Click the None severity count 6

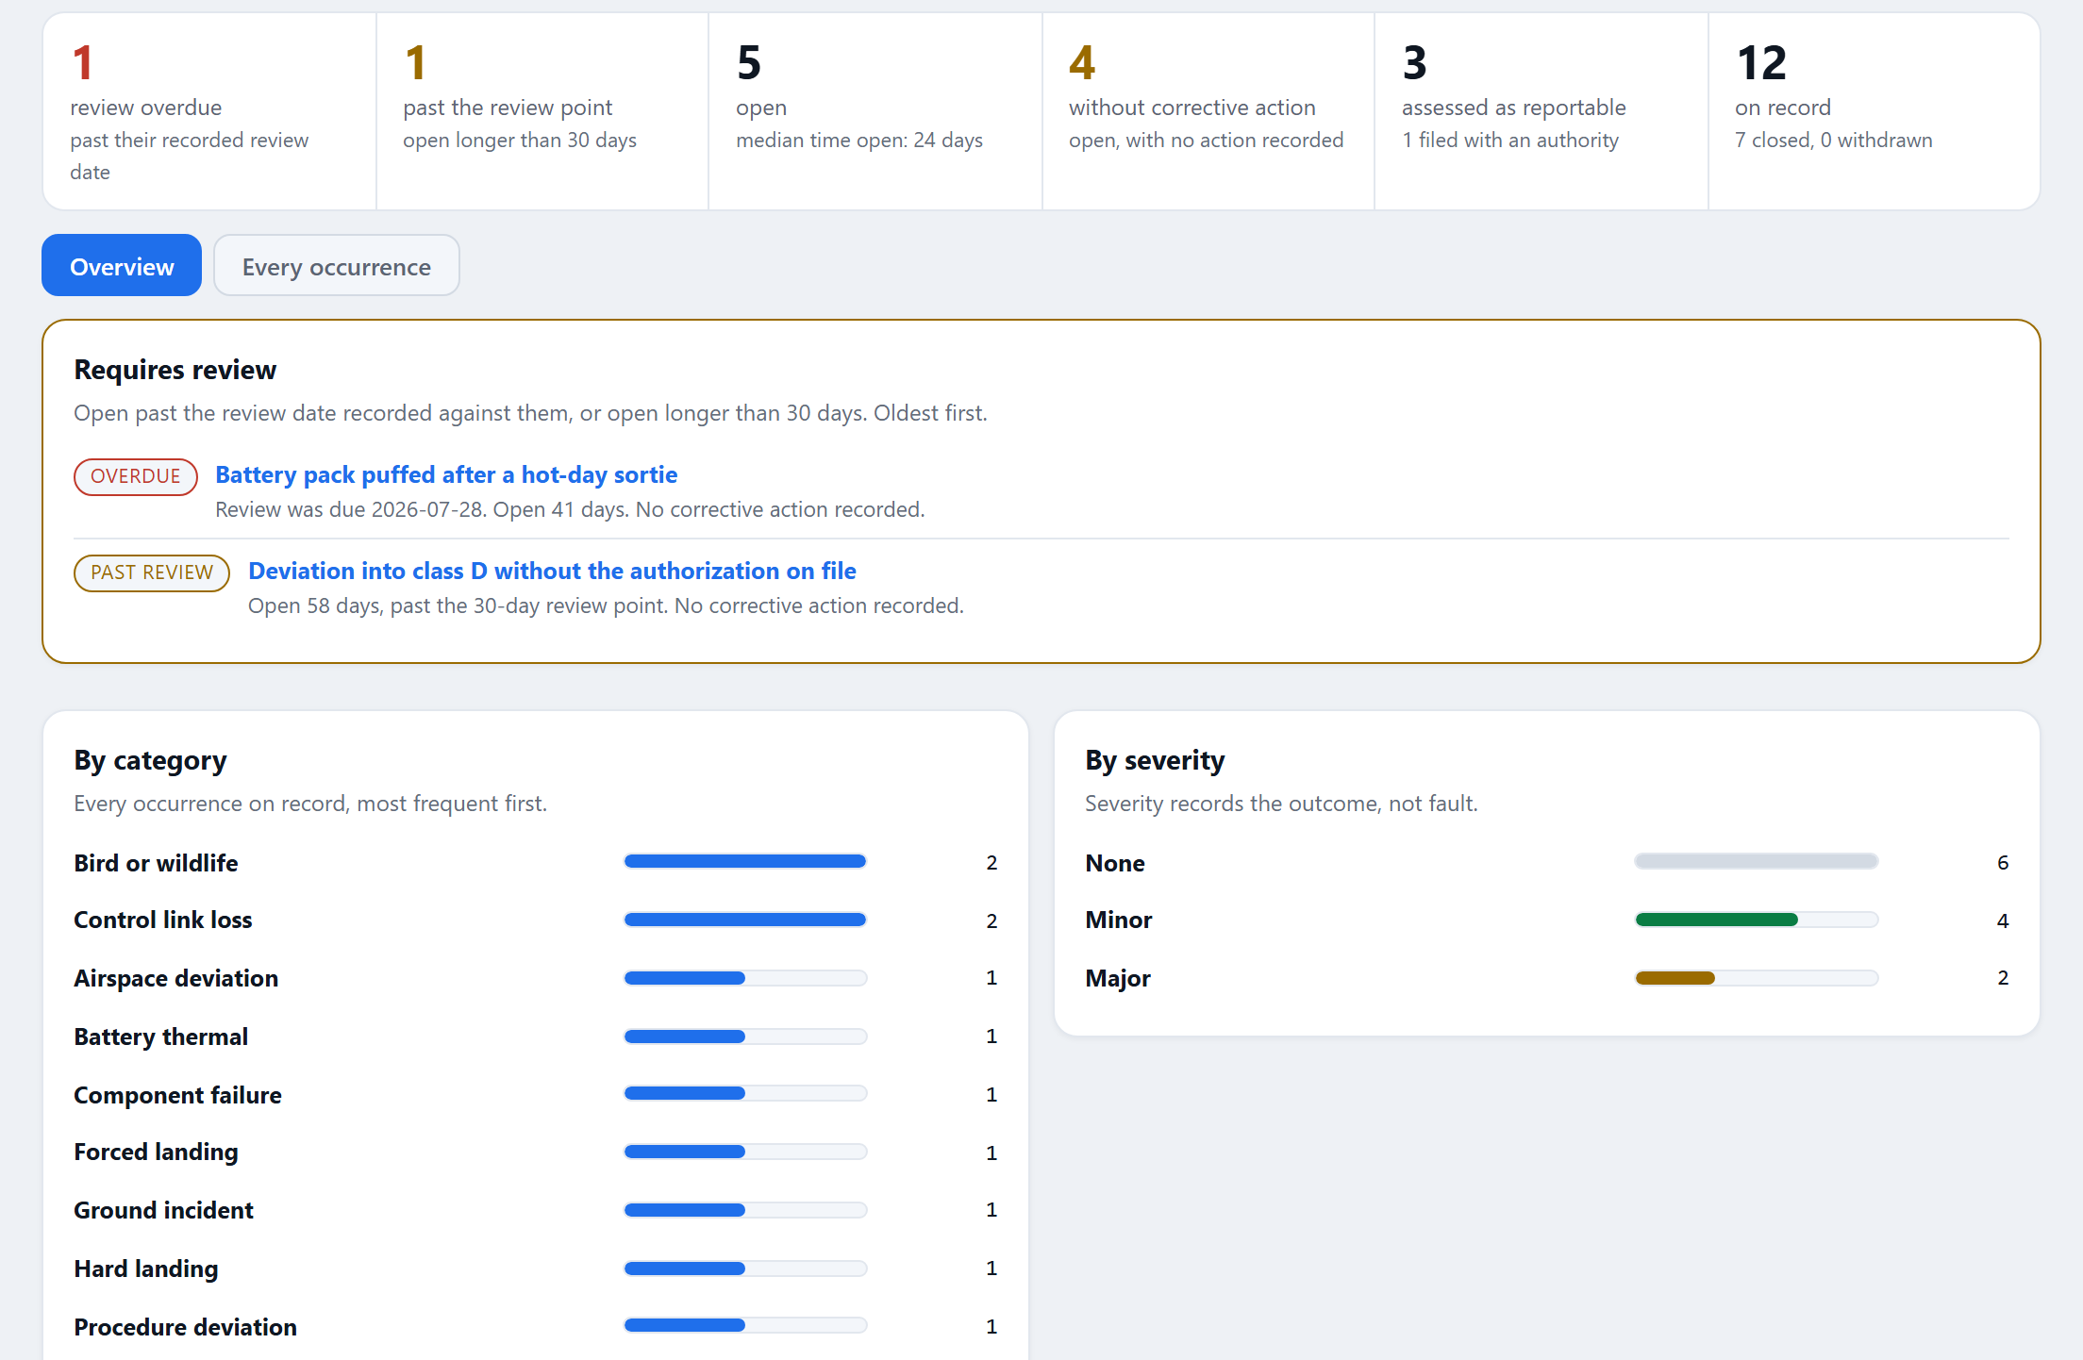[x=2003, y=863]
